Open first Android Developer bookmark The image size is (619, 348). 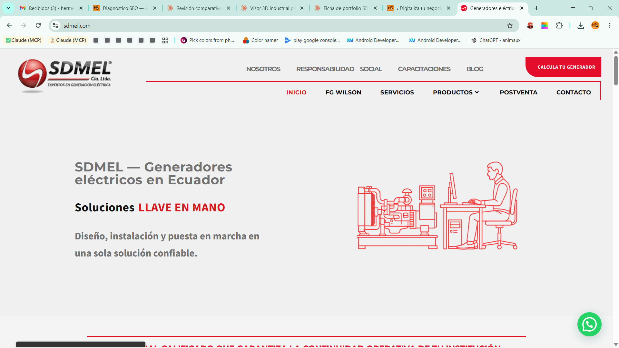pos(373,40)
